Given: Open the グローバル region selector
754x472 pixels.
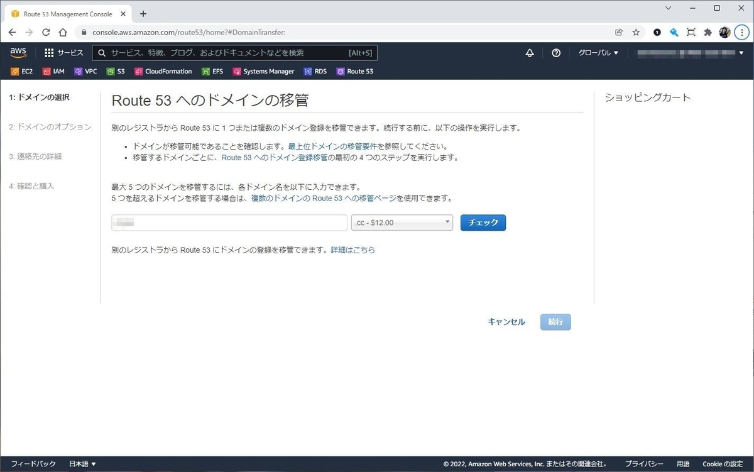Looking at the screenshot, I should coord(597,53).
